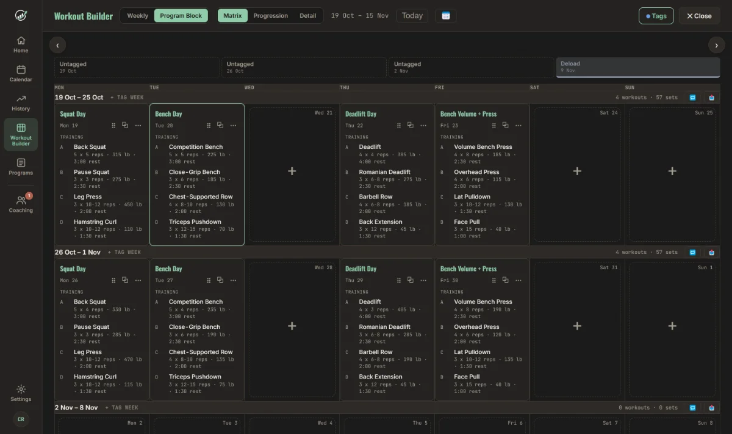Open Settings in the sidebar
This screenshot has height=434, width=732.
click(21, 393)
